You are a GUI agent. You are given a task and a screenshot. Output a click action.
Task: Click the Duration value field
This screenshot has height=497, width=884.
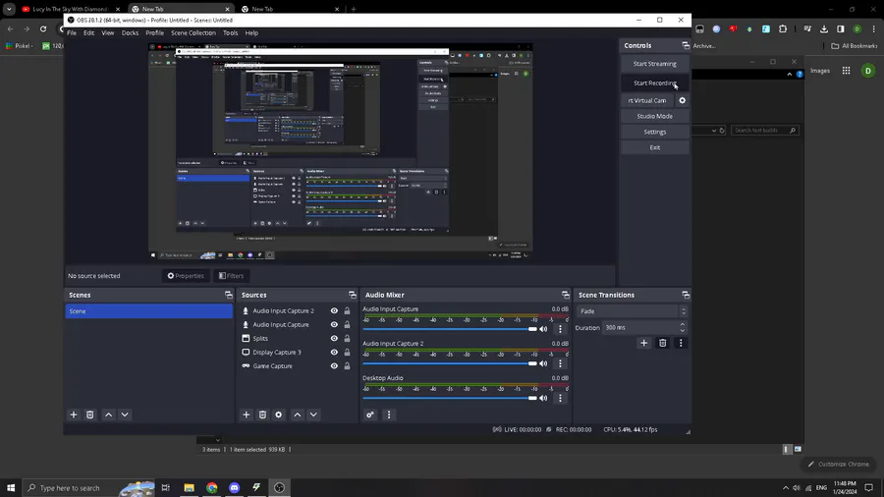coord(639,327)
